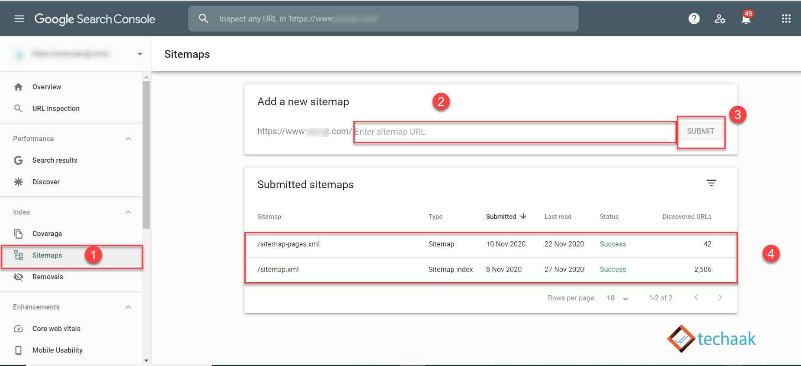
Task: Click the Last read column header
Action: (x=558, y=217)
